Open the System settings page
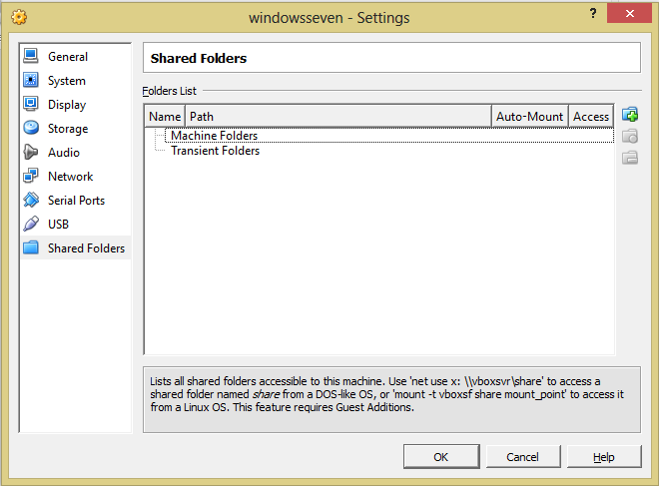The height and width of the screenshot is (486, 659). click(x=76, y=80)
